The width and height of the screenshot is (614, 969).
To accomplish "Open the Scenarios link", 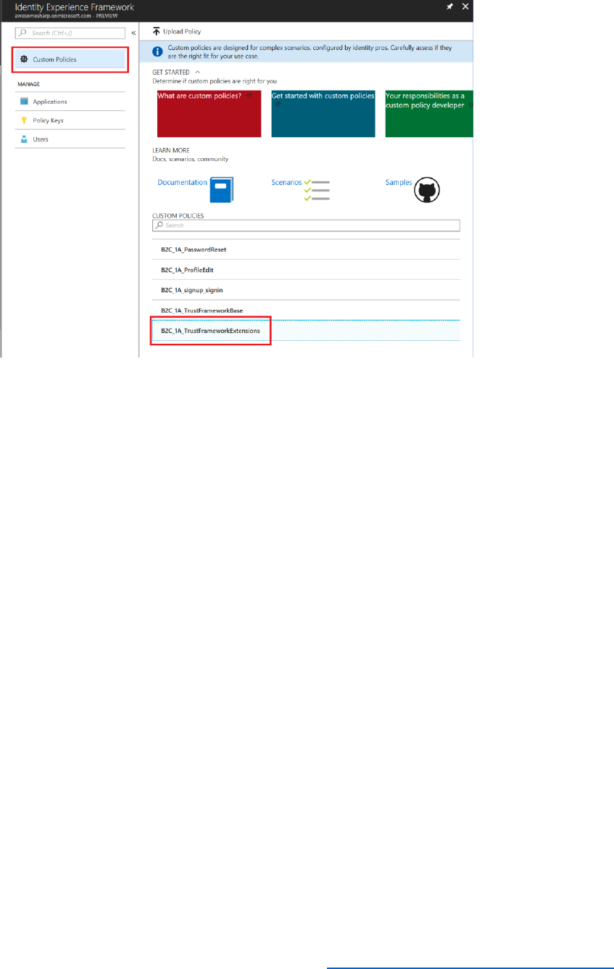I will coord(286,182).
